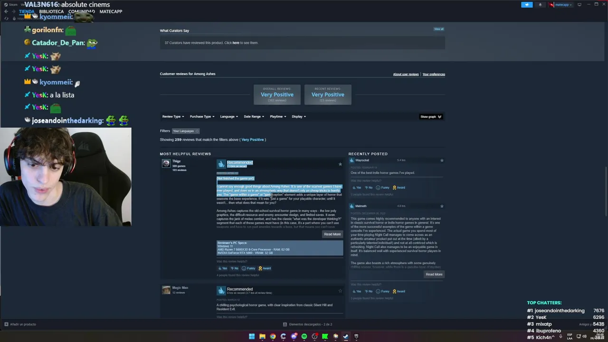Expand the Playtime filter dropdown
Screen dimensions: 608x342
click(278, 116)
